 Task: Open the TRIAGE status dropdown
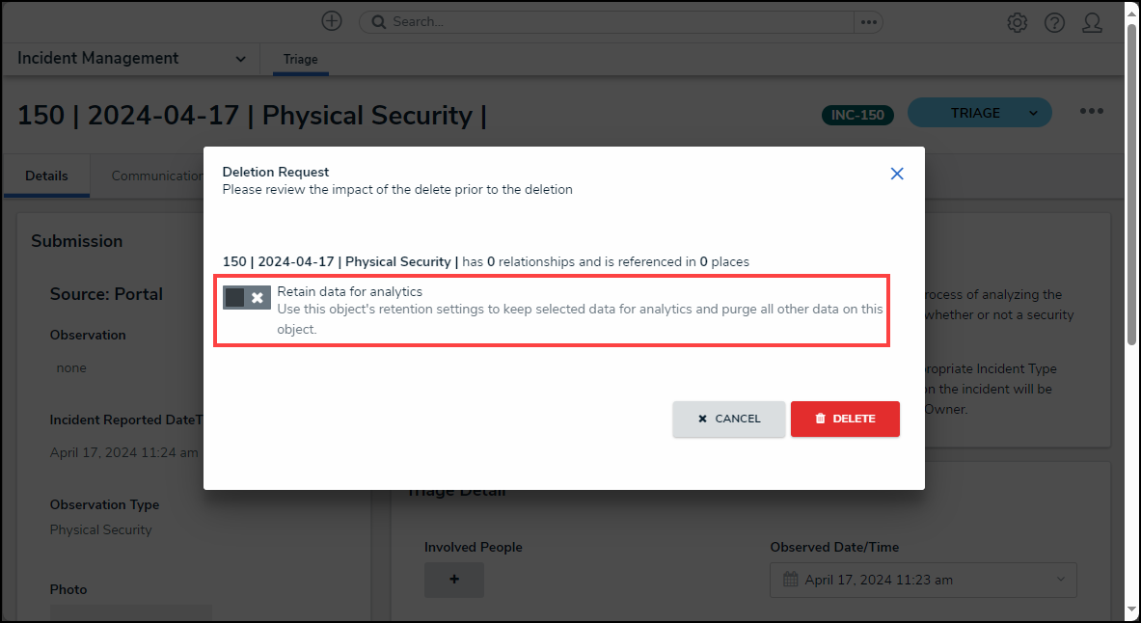1033,113
